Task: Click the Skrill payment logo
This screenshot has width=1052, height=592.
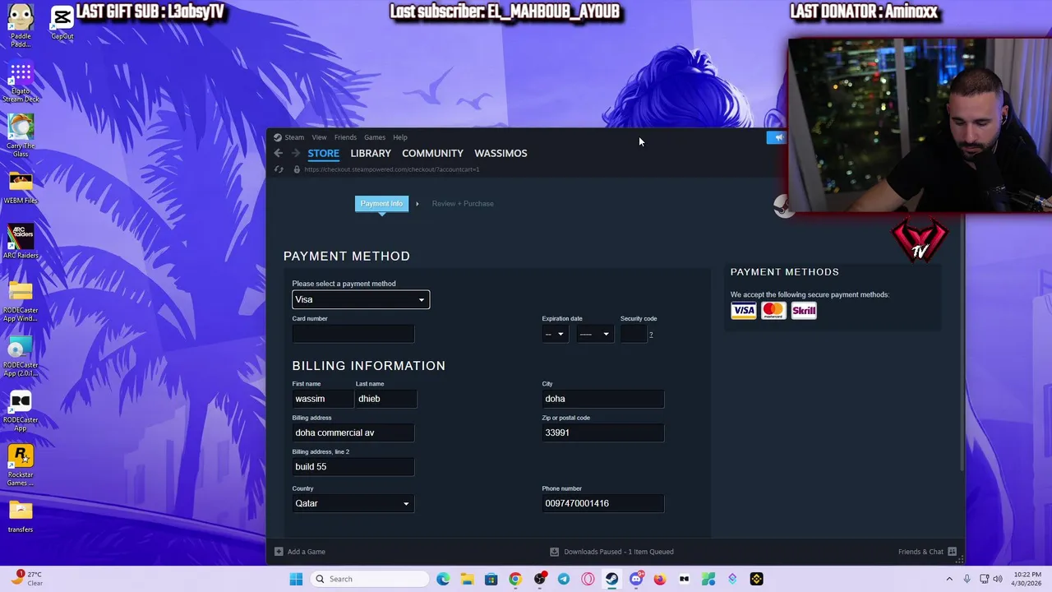Action: point(804,311)
